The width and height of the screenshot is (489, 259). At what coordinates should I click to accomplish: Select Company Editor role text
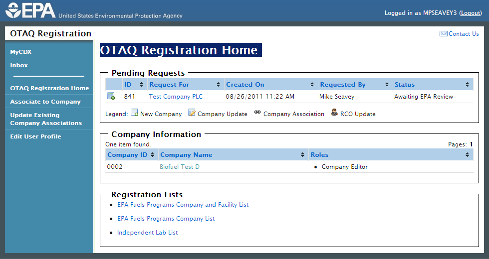click(345, 166)
